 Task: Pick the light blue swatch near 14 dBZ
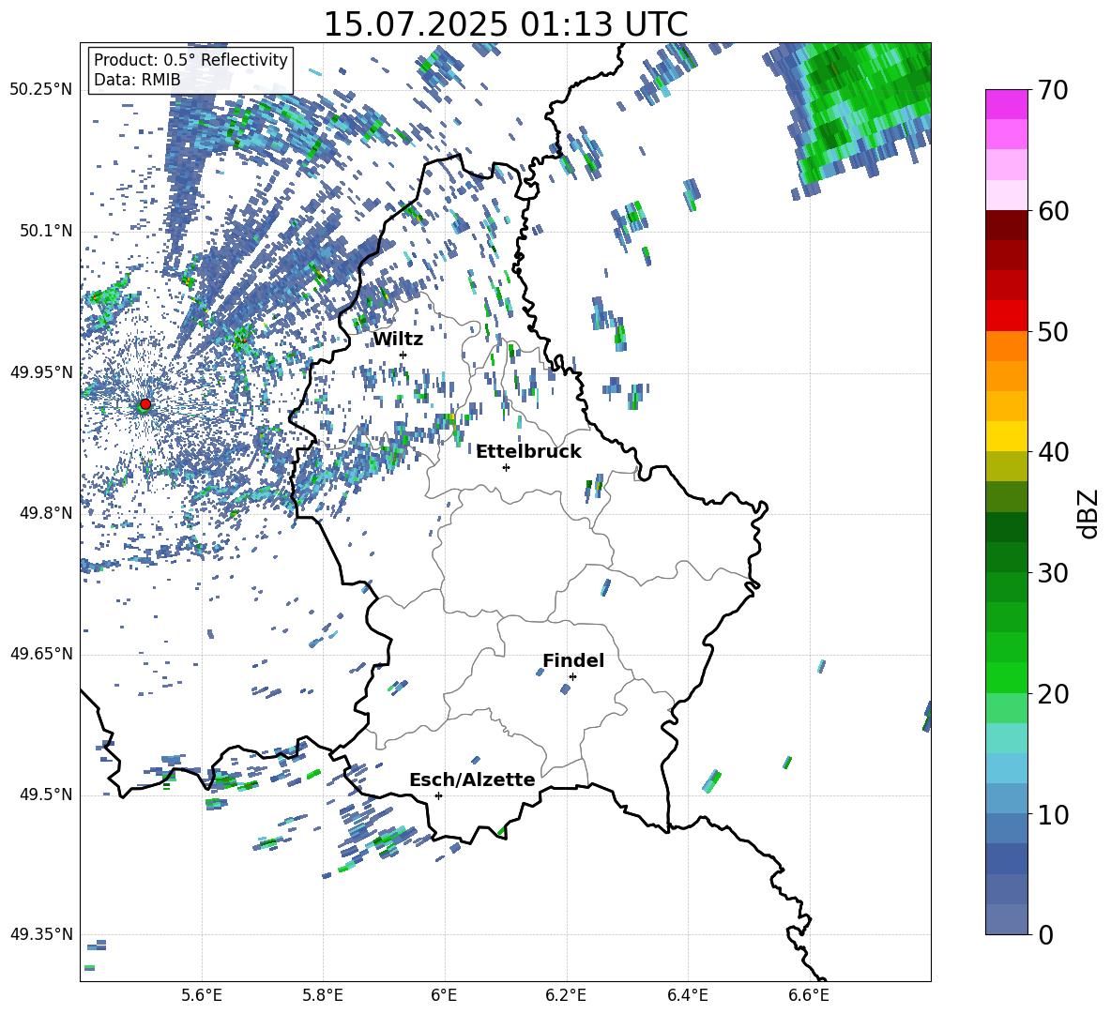[1006, 768]
